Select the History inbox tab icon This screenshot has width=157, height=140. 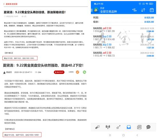click(129, 127)
